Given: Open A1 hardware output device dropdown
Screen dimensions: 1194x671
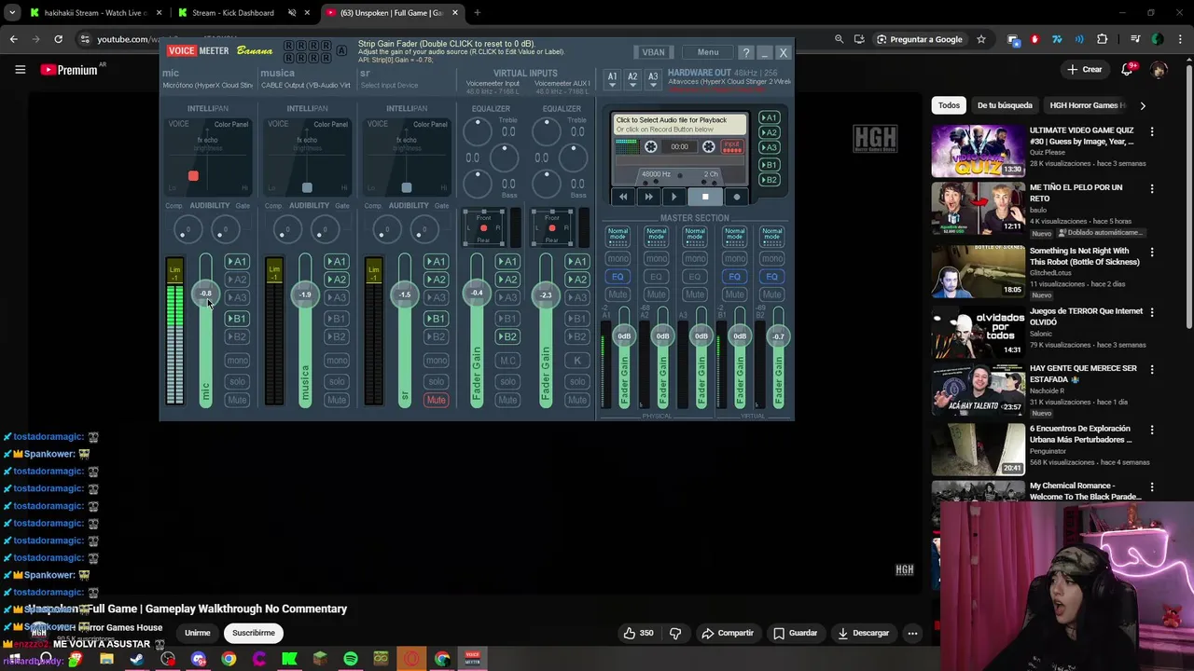Looking at the screenshot, I should click(x=612, y=79).
